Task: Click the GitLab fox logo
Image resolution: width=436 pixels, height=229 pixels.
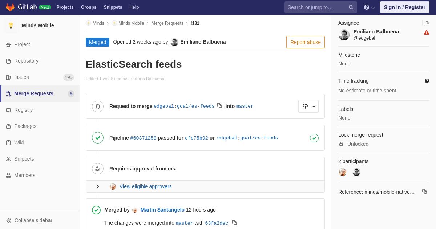Action: click(10, 7)
